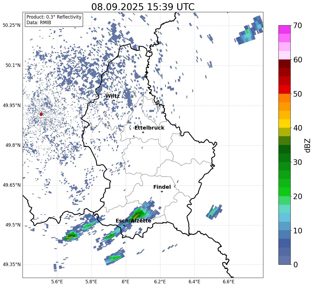314x287 pixels.
Task: Click the 49.5°N latitude tick label
Action: (13, 225)
